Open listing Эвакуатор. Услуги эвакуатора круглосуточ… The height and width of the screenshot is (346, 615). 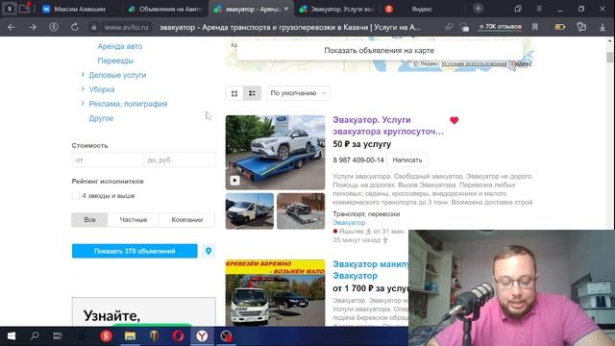388,126
